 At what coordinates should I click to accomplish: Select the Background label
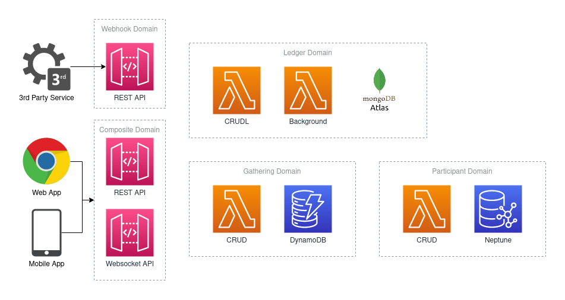click(308, 122)
